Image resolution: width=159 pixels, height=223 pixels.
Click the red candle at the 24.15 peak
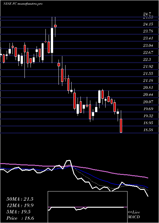click(x=55, y=26)
